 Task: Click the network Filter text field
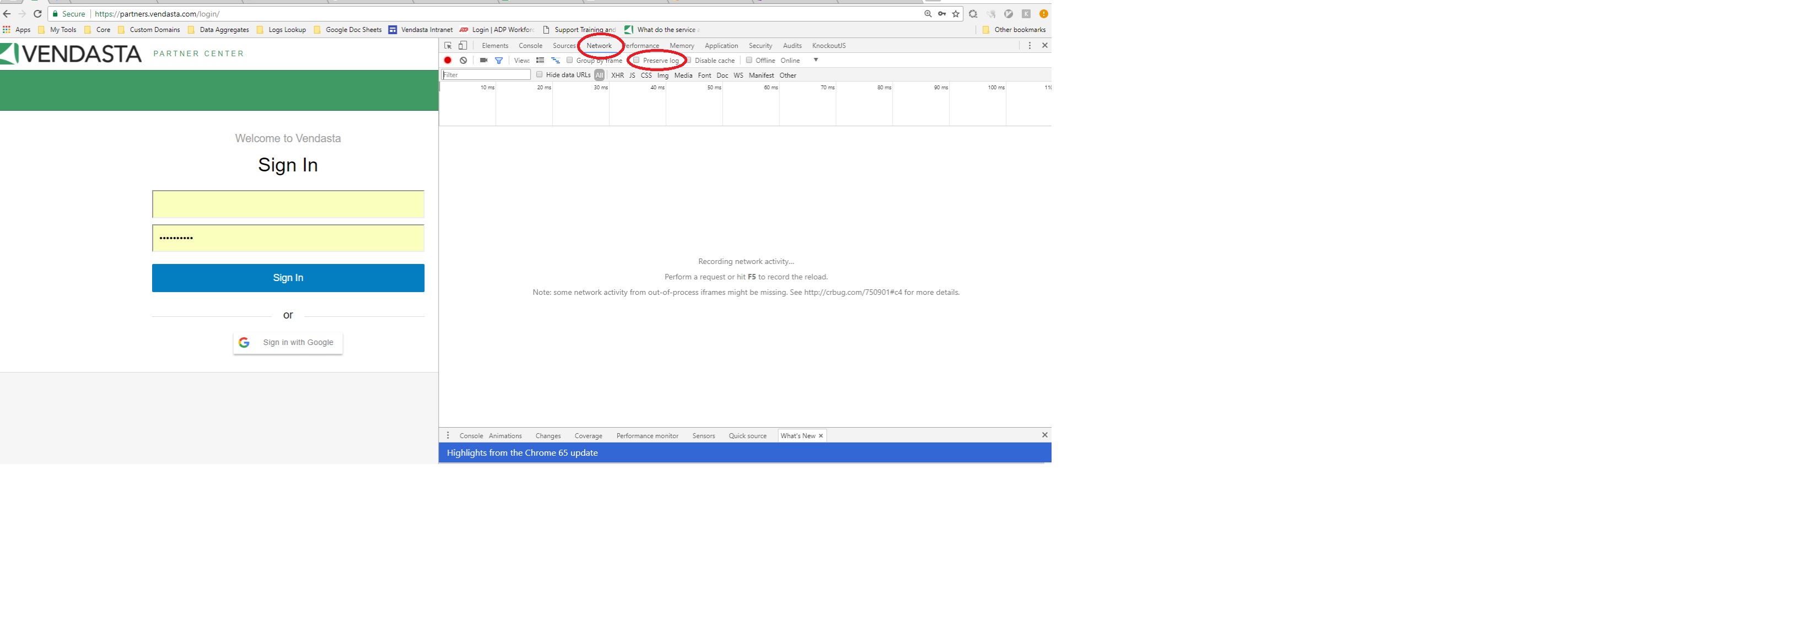486,74
